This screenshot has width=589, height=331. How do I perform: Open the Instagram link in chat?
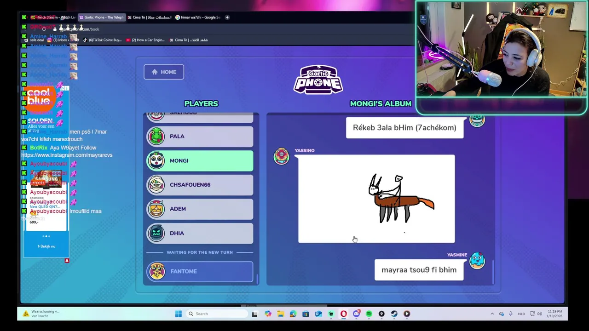point(67,155)
